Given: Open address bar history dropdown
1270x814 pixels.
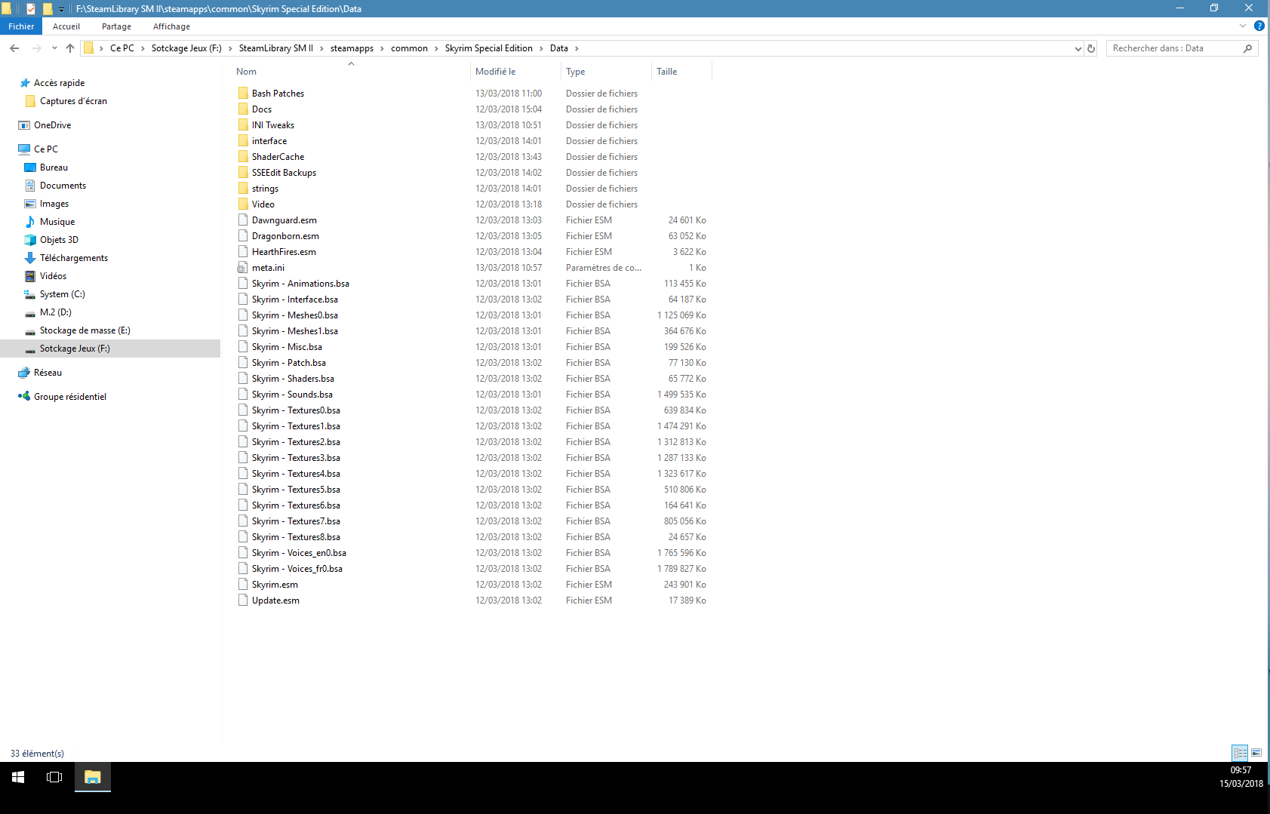Looking at the screenshot, I should (1078, 48).
